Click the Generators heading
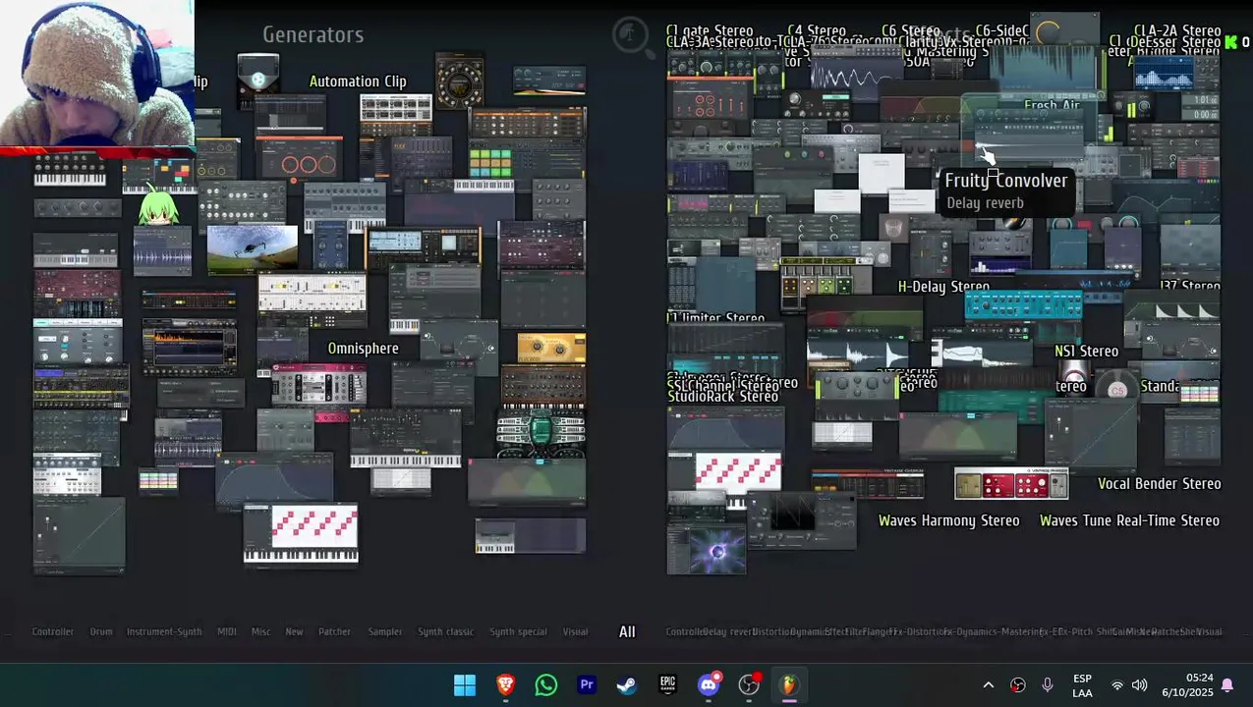 313,34
